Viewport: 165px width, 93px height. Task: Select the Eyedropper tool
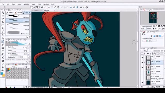pyautogui.click(x=3, y=32)
